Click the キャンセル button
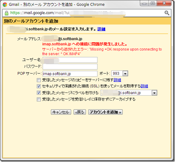Viewport: 175px width, 162px height. tap(61, 112)
